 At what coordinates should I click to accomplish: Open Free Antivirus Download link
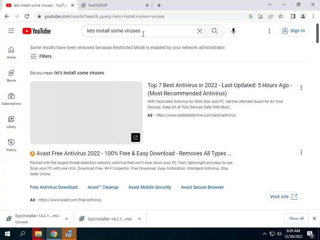[54, 187]
